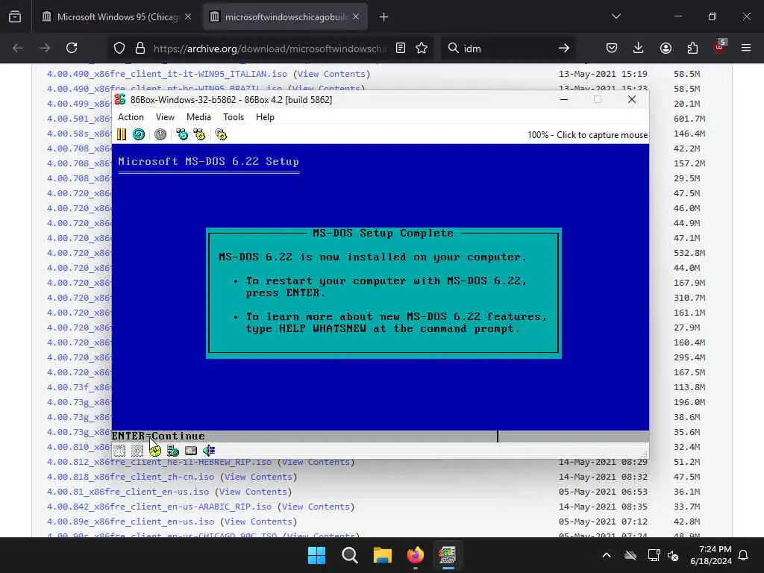The height and width of the screenshot is (573, 764).
Task: Open 4.00.842 ARABIC_RIP.iso link
Action: point(159,507)
